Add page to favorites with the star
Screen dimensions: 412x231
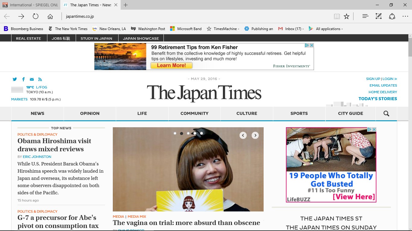347,17
